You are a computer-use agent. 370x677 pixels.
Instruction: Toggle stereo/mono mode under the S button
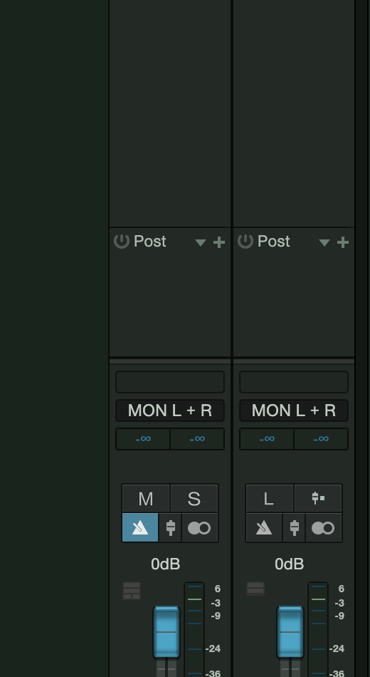pos(200,527)
